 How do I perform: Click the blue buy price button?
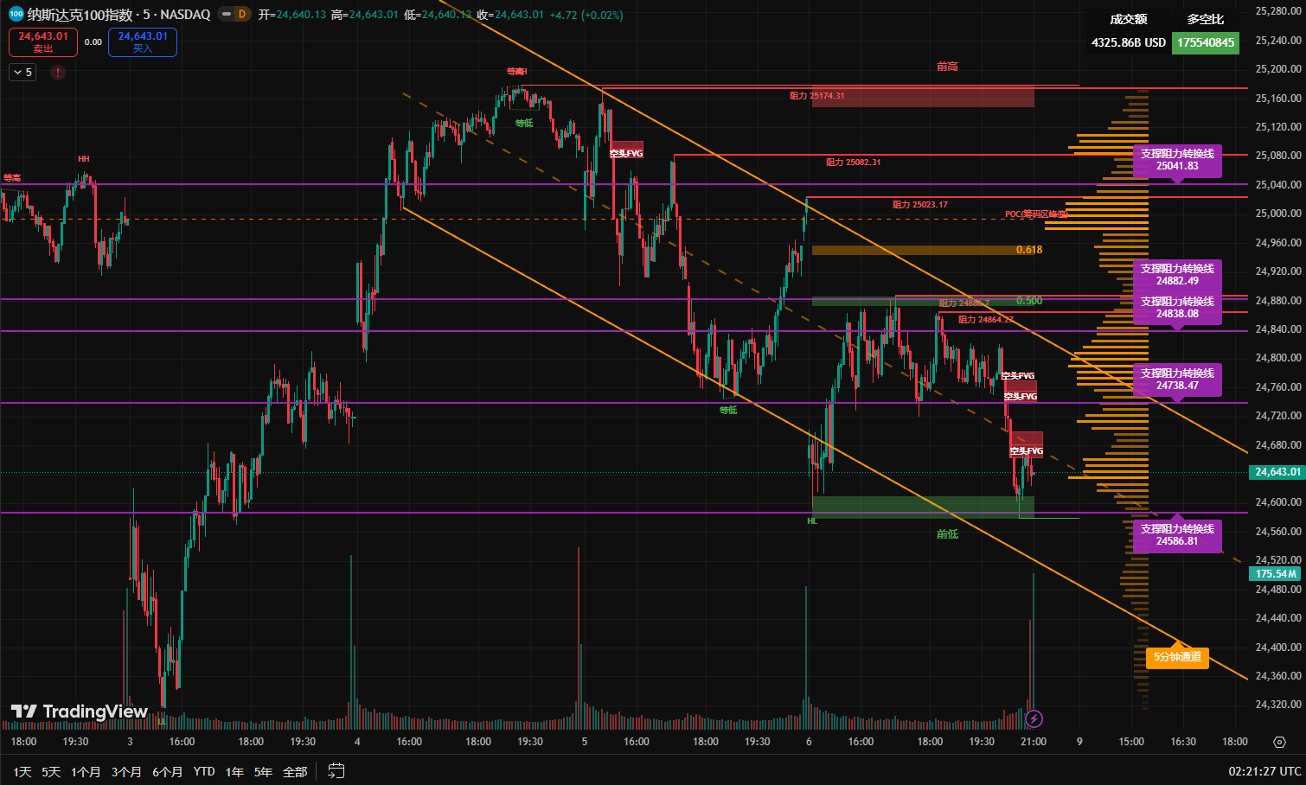pos(143,41)
